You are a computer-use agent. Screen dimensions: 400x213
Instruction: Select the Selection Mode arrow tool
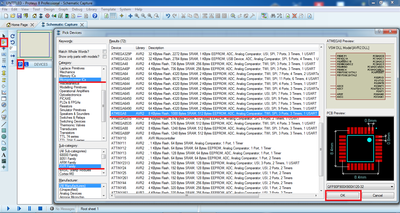pyautogui.click(x=4, y=36)
